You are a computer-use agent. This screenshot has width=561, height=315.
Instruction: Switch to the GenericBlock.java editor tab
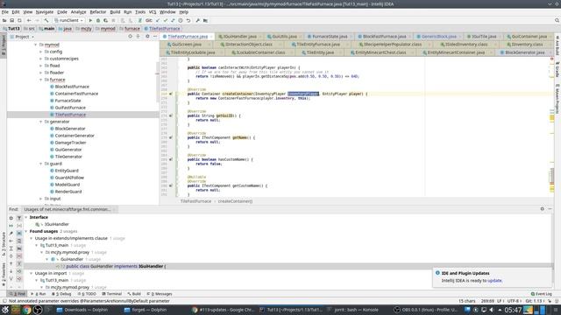pyautogui.click(x=439, y=37)
